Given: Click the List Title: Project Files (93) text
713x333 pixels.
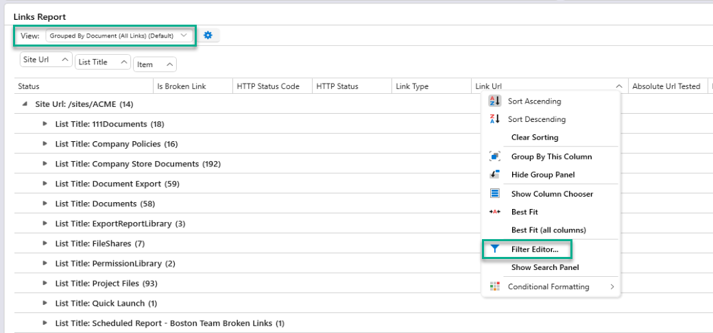Looking at the screenshot, I should click(106, 283).
